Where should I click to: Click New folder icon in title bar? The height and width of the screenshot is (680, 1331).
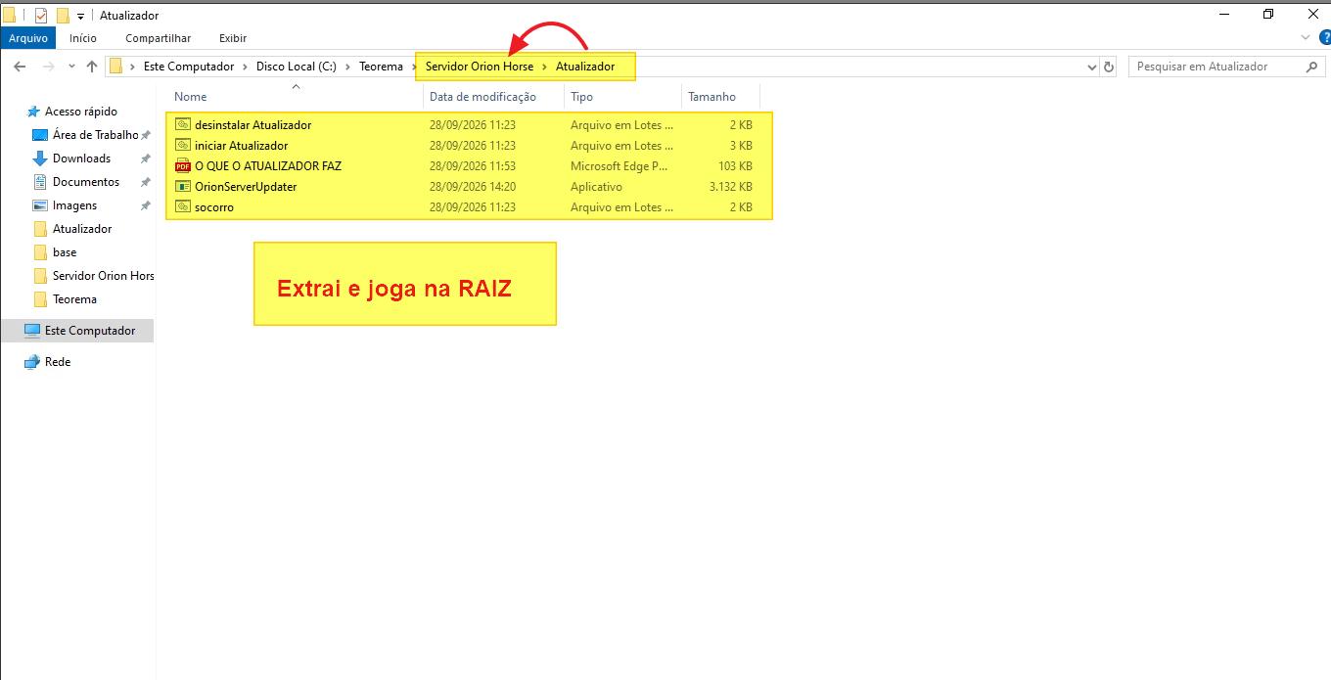[x=63, y=16]
